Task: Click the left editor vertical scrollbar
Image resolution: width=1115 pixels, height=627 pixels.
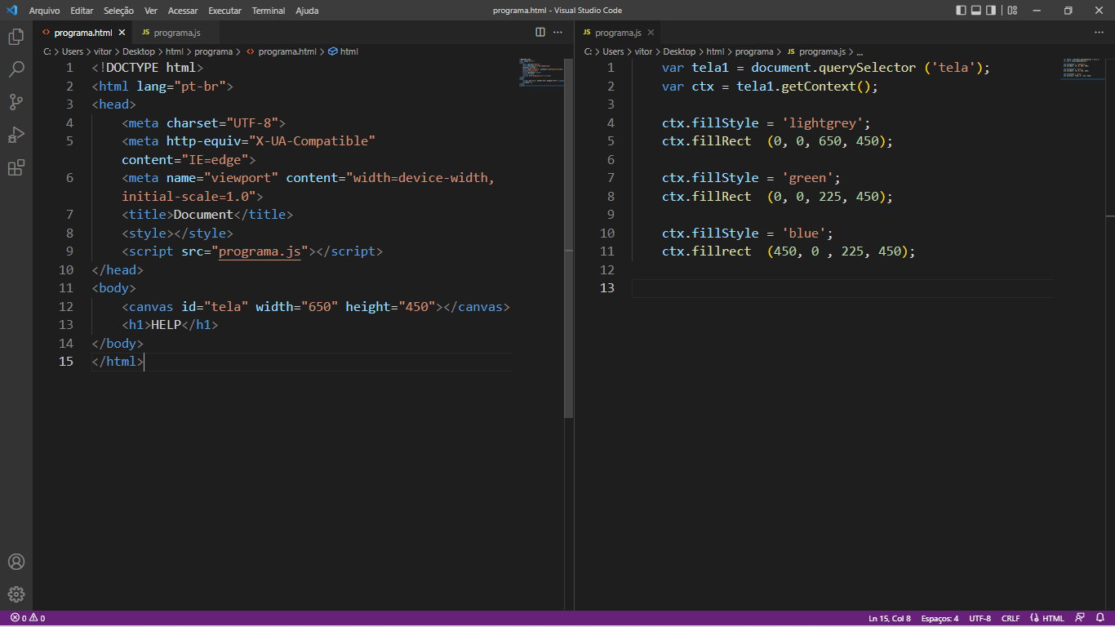Action: click(569, 237)
